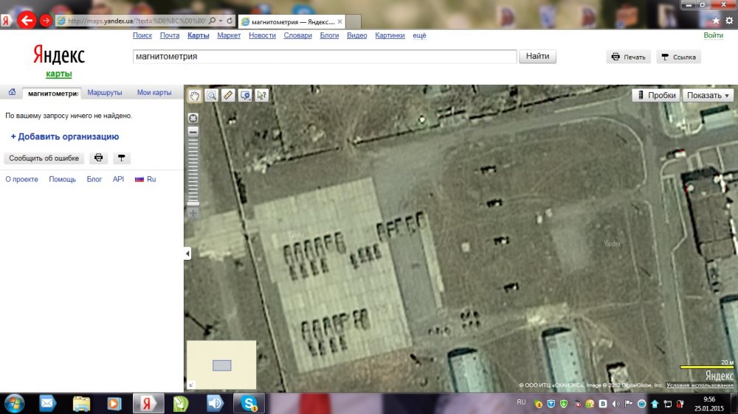
Task: Click the zoom in plus button
Action: [x=193, y=213]
